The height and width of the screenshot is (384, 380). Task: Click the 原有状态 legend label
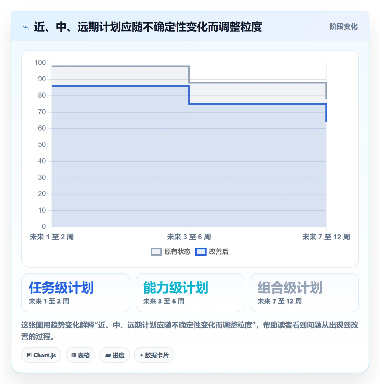tap(178, 252)
